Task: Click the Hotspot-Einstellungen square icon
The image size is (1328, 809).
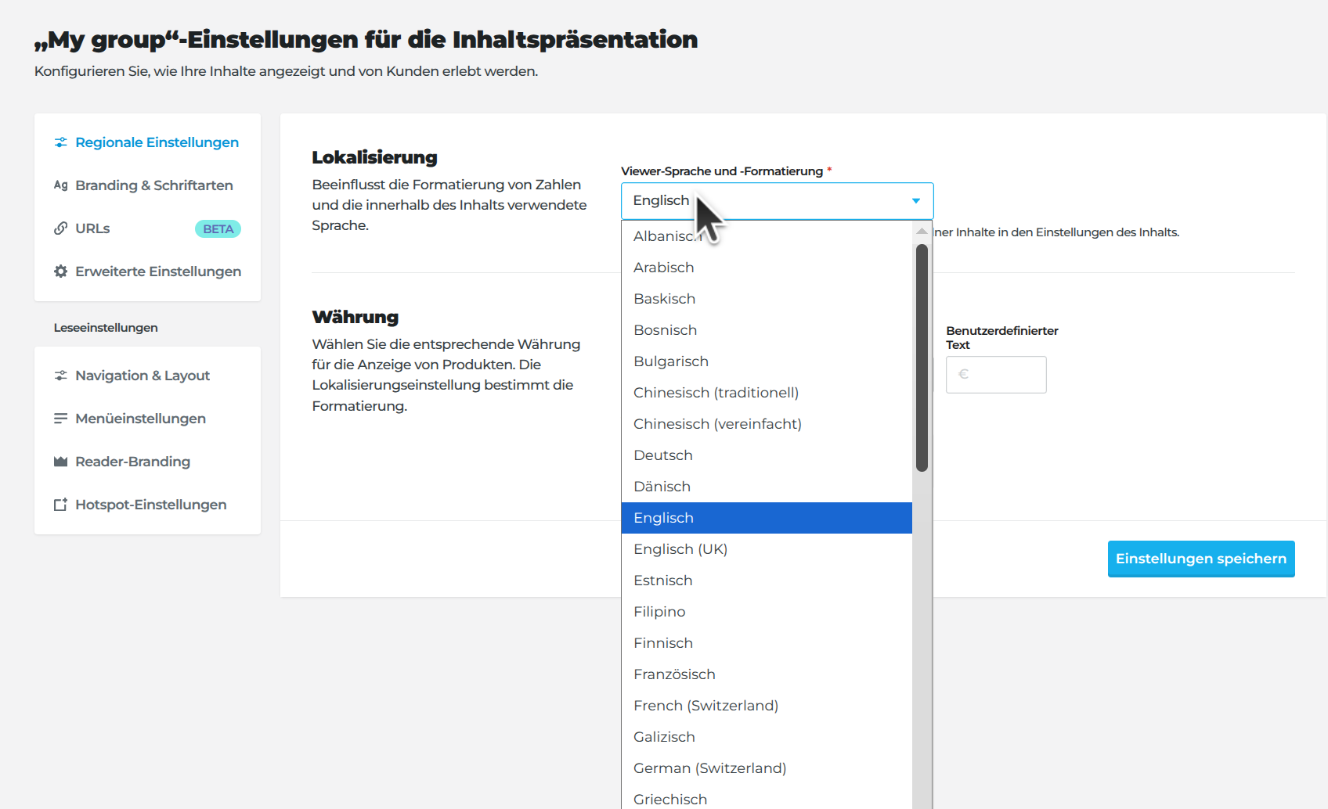Action: click(60, 505)
